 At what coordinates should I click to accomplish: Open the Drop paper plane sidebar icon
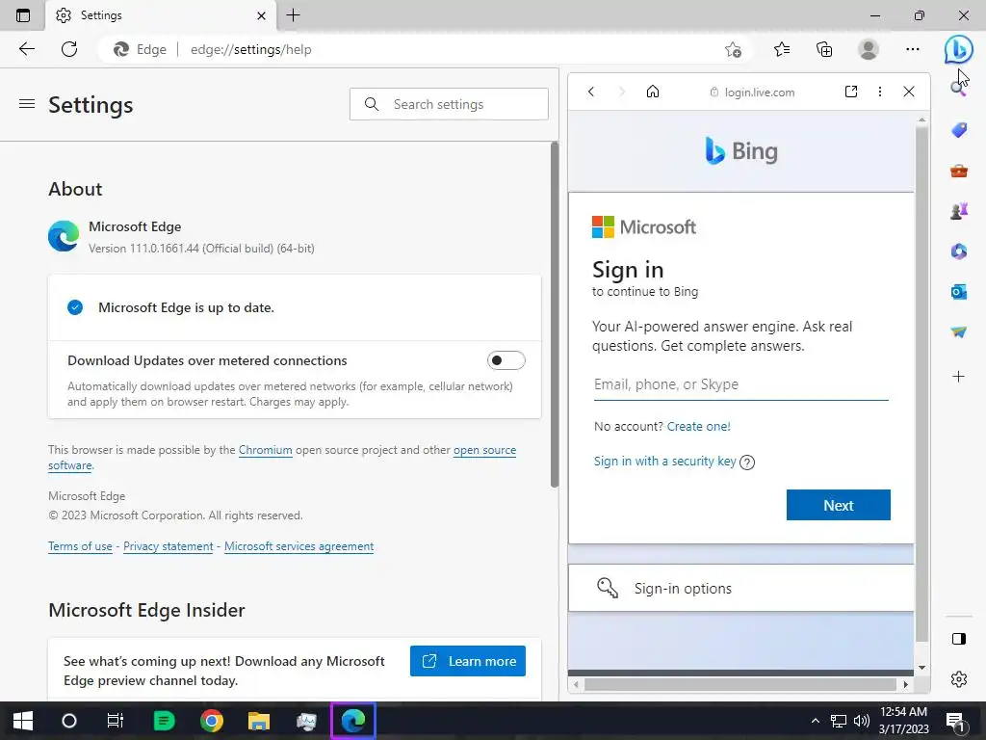pos(958,331)
